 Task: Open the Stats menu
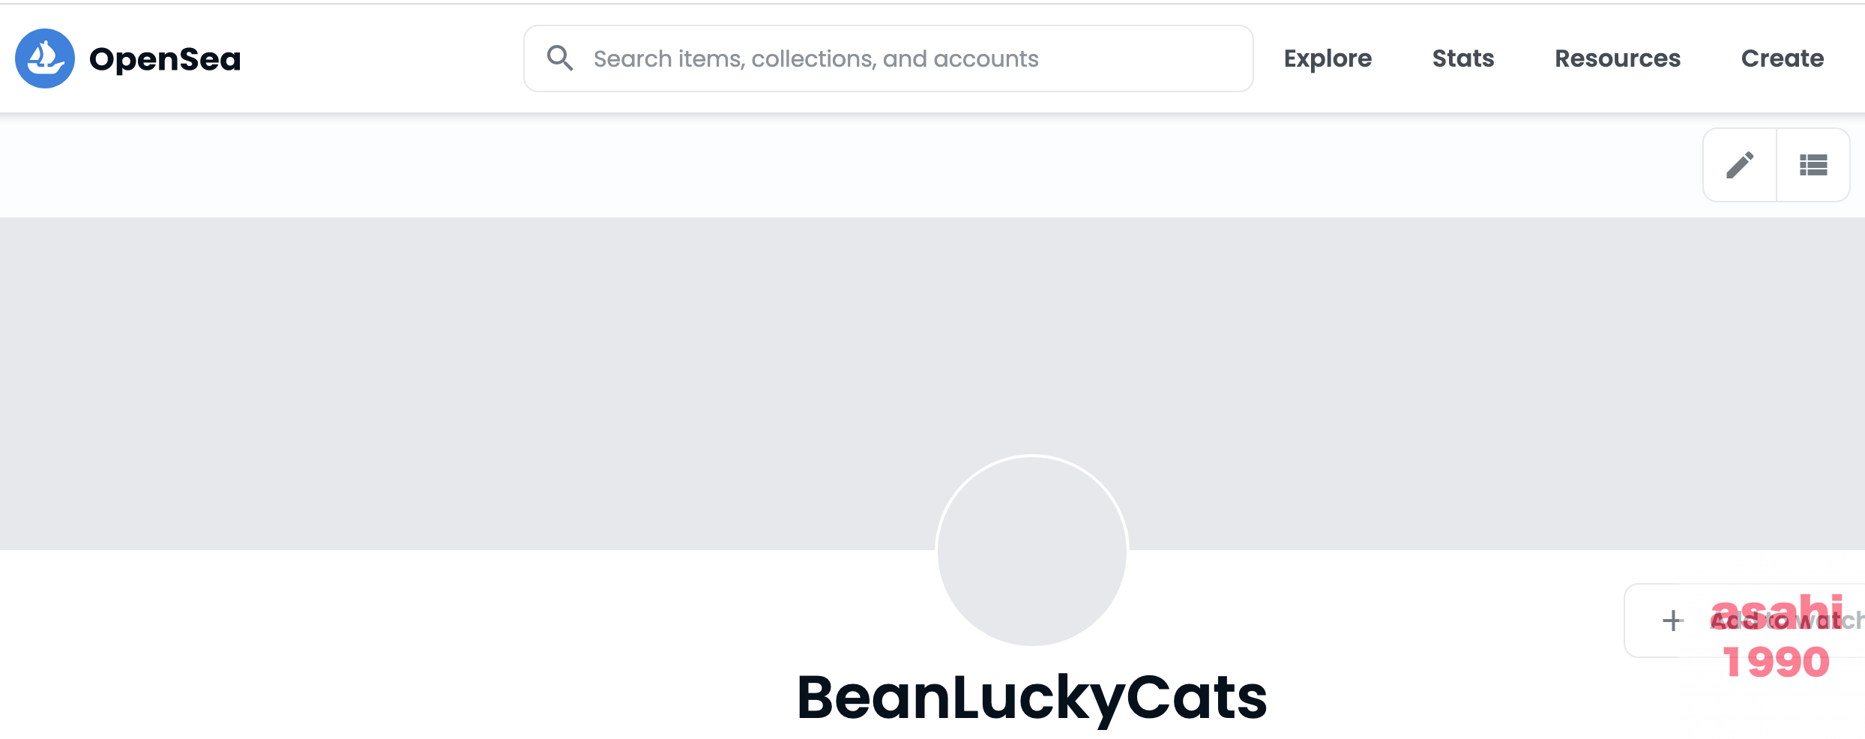pyautogui.click(x=1463, y=58)
